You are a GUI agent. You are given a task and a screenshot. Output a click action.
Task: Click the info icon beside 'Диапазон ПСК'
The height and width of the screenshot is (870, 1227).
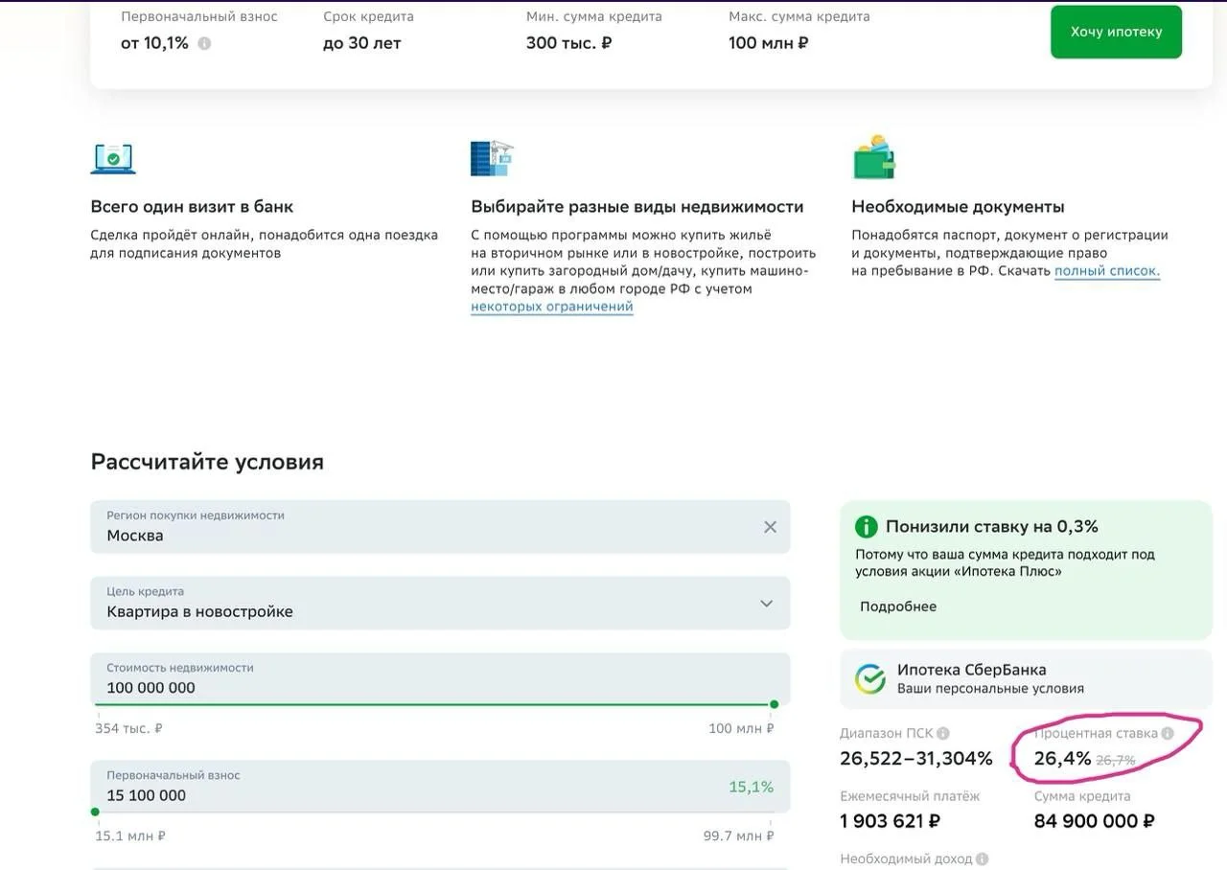pos(943,734)
